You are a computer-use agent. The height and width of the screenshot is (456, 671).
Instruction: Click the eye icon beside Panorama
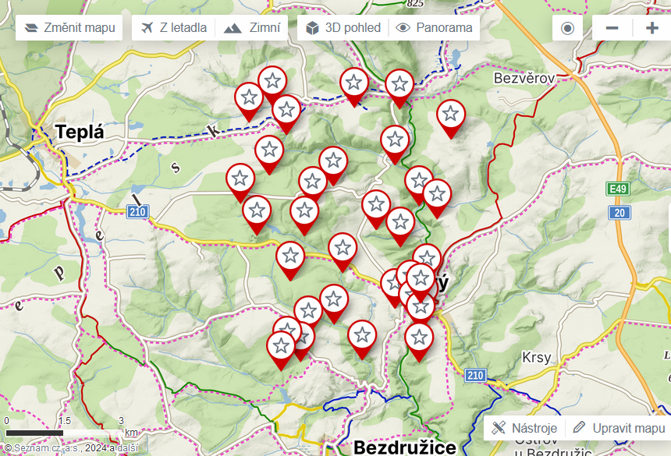(403, 28)
